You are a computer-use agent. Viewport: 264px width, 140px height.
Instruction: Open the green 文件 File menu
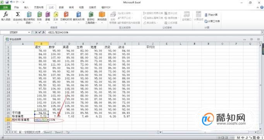[x=5, y=7]
